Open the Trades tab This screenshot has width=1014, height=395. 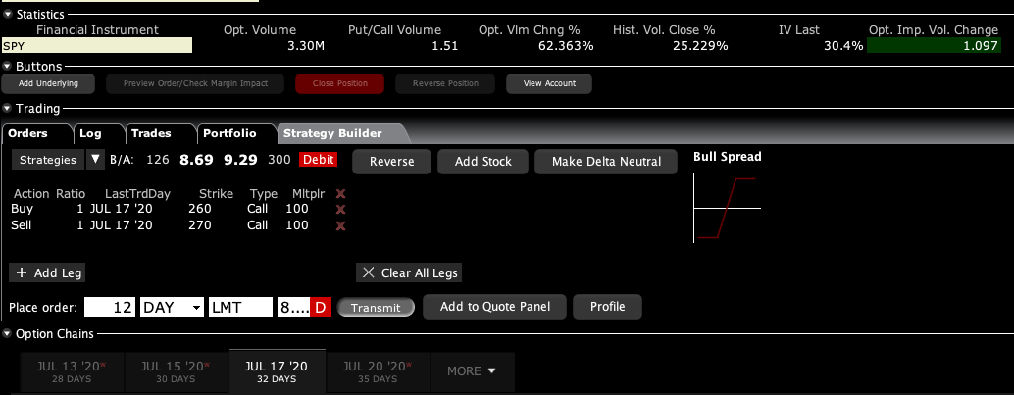click(x=151, y=133)
